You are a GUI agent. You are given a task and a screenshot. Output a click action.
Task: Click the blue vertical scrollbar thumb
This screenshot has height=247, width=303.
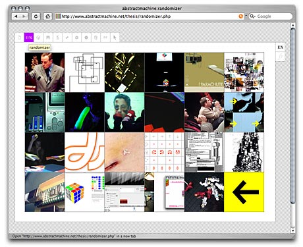[292, 116]
